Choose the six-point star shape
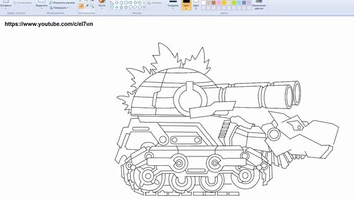The height and width of the screenshot is (199, 354). click(x=126, y=7)
